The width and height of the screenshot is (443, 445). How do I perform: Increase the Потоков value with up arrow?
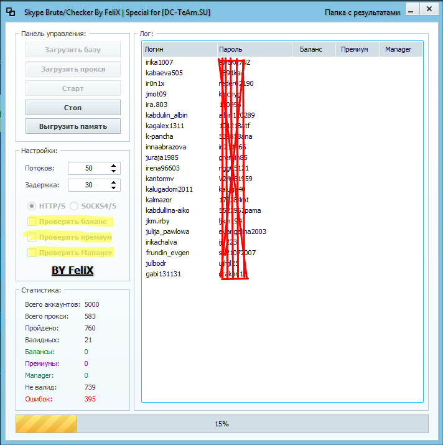(x=113, y=166)
